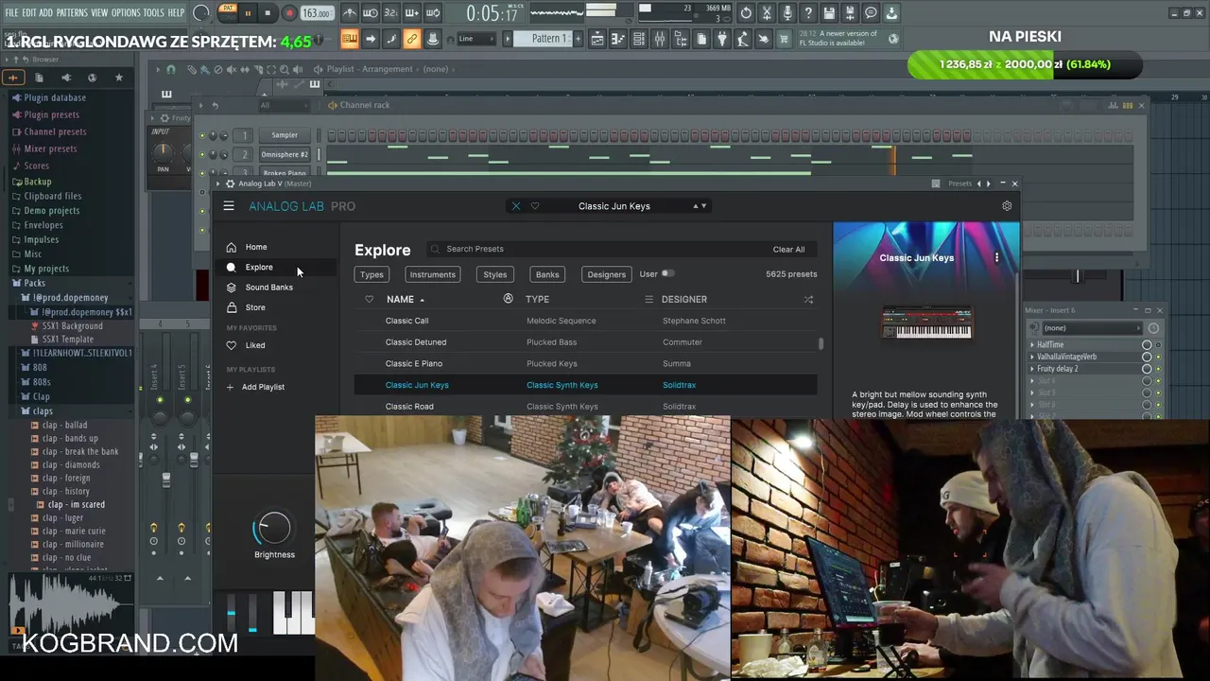Click the save disk icon in toolbar
Viewport: 1210px width, 681px height.
pyautogui.click(x=829, y=13)
